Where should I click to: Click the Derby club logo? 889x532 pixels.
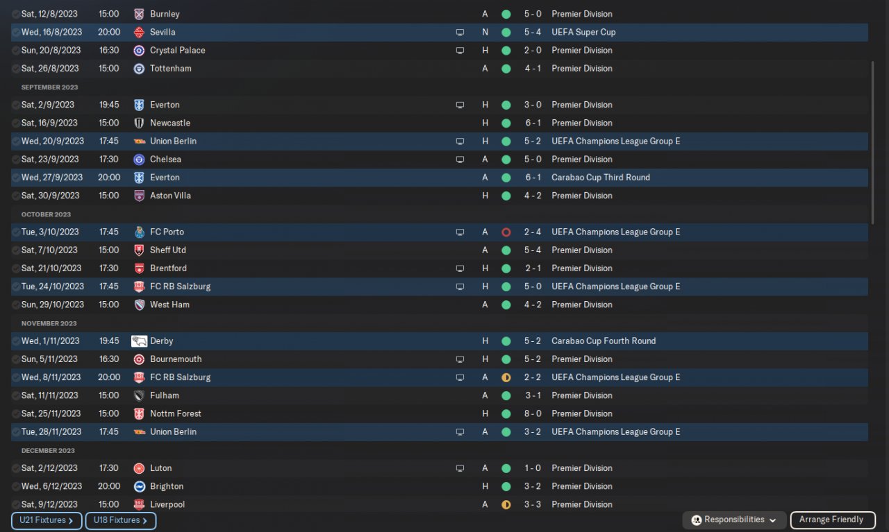(x=139, y=341)
